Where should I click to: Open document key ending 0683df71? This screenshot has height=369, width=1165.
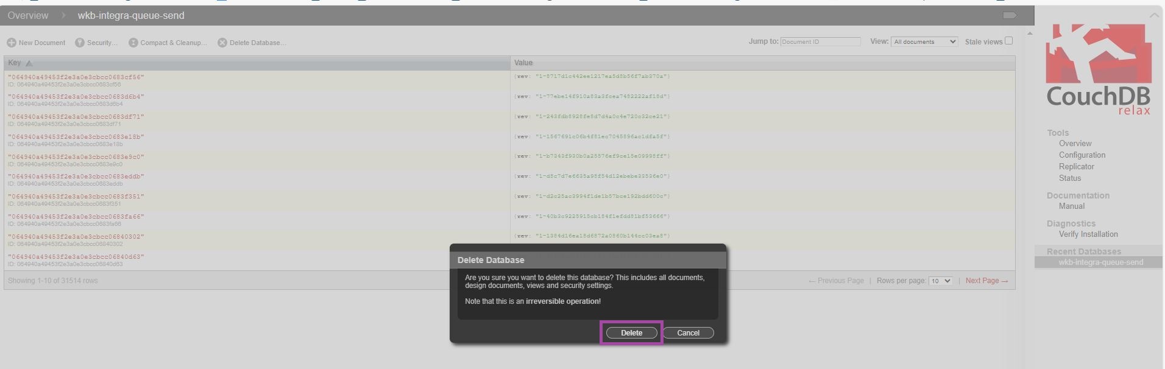click(76, 117)
